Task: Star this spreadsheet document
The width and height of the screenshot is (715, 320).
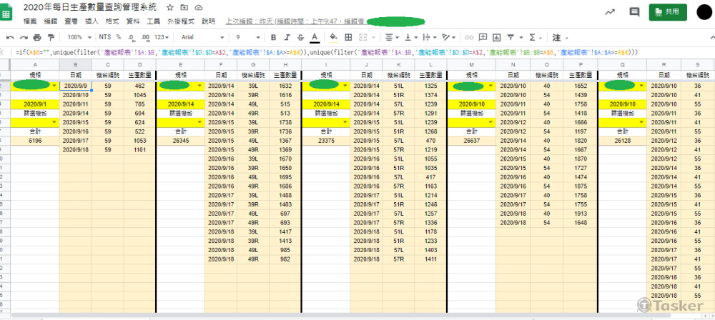Action: coord(169,6)
